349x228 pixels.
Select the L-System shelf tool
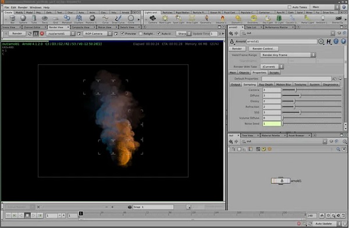79,19
